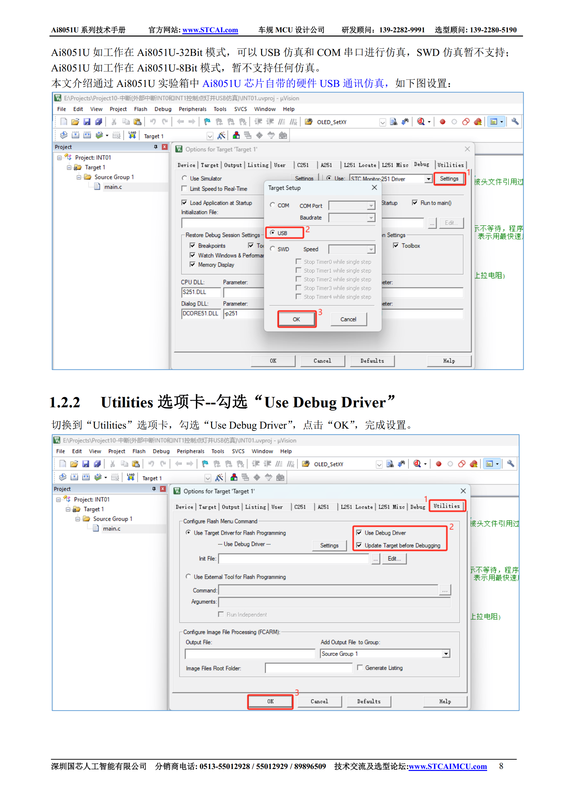Open OLED_SetXY find combo in lower toolbar
Screen dimensions: 577x801
[x=379, y=465]
